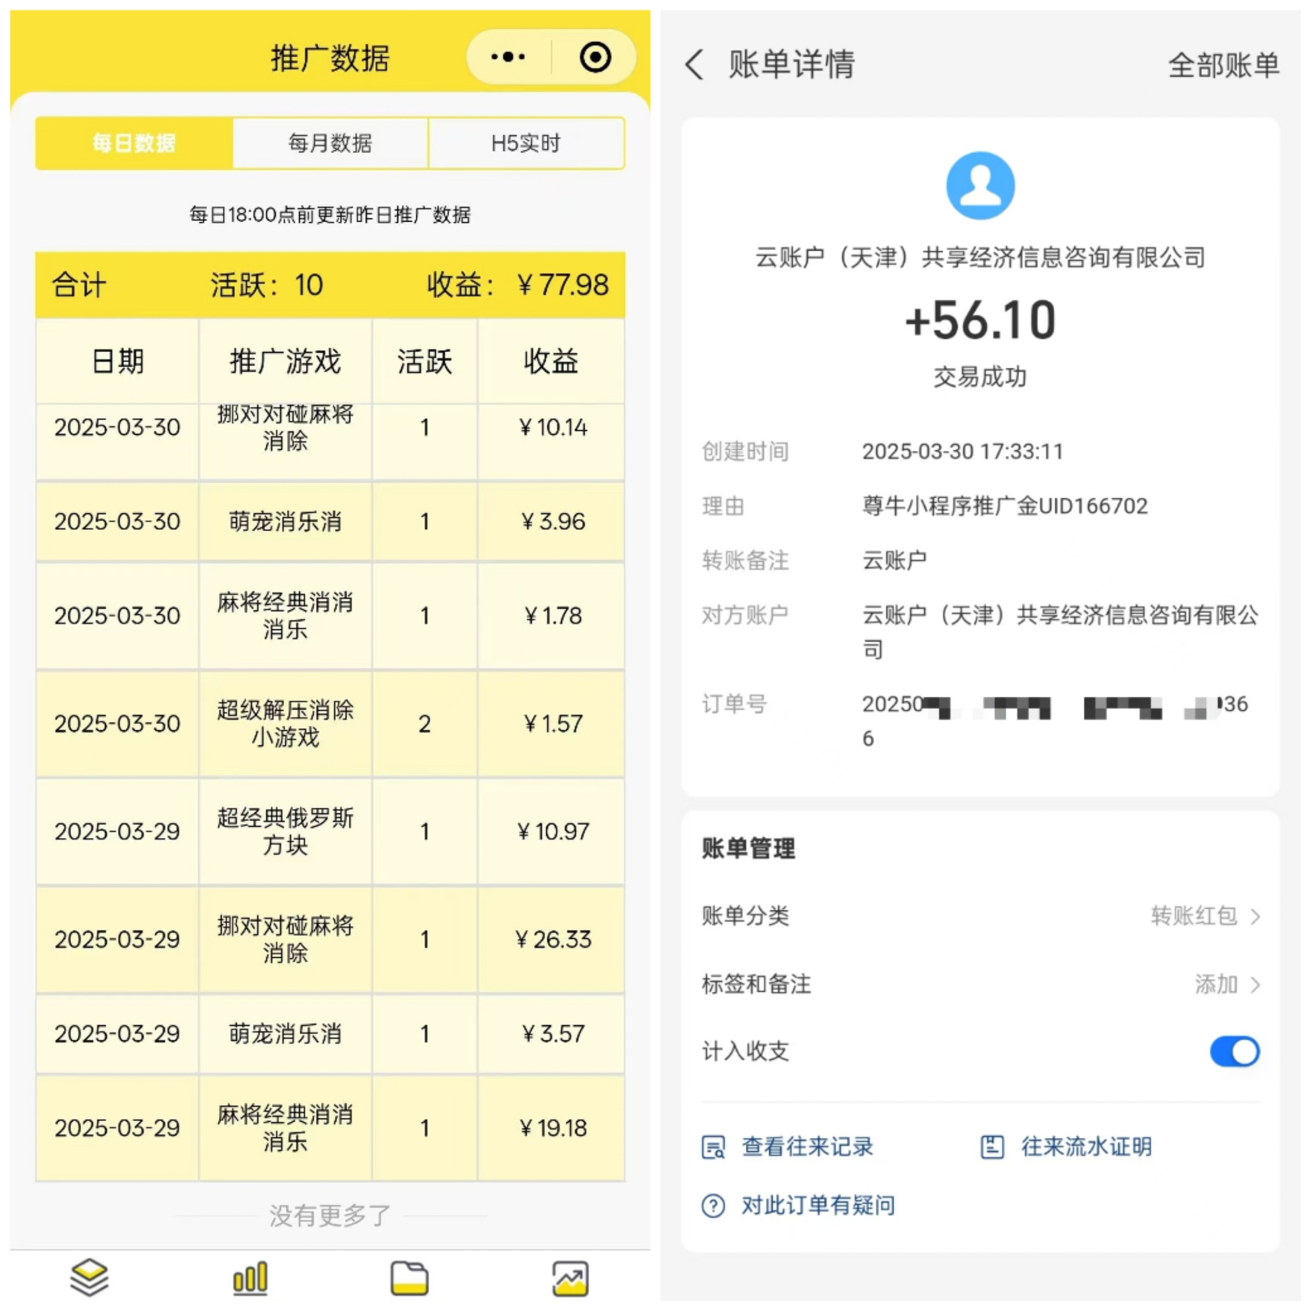The image size is (1311, 1311).
Task: Select the 超经典俄罗斯方块 row for 2025-03-29
Action: point(330,832)
